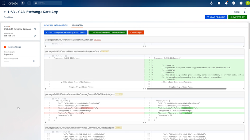Click left scroll arrow of descriptor.json left pane

point(45,122)
